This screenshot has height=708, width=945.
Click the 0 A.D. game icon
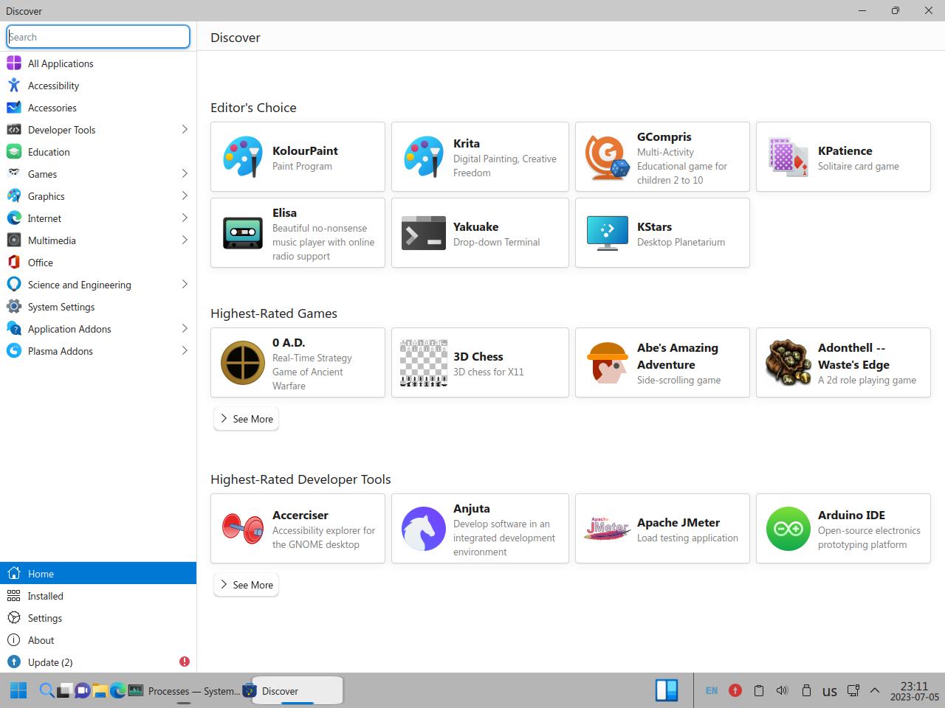243,363
